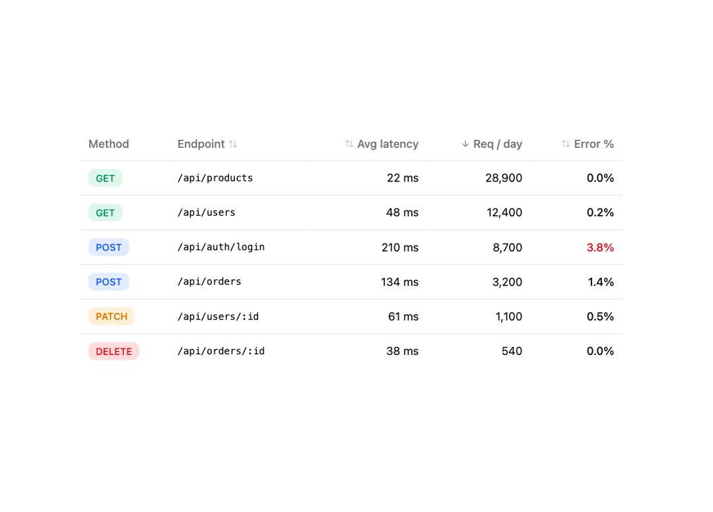The height and width of the screenshot is (512, 713).
Task: Click the 1.4% error value
Action: (601, 282)
